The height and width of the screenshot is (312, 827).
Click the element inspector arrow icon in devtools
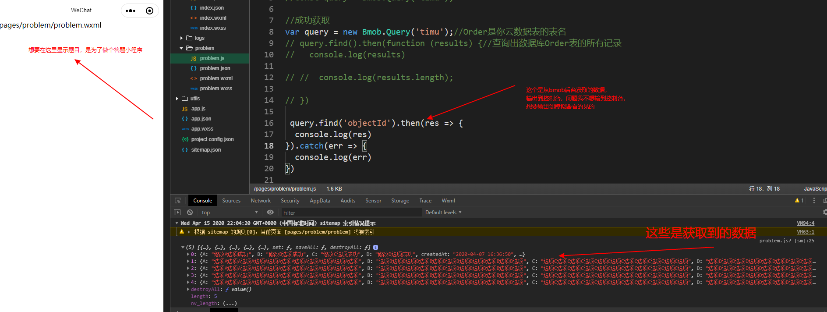click(x=178, y=201)
